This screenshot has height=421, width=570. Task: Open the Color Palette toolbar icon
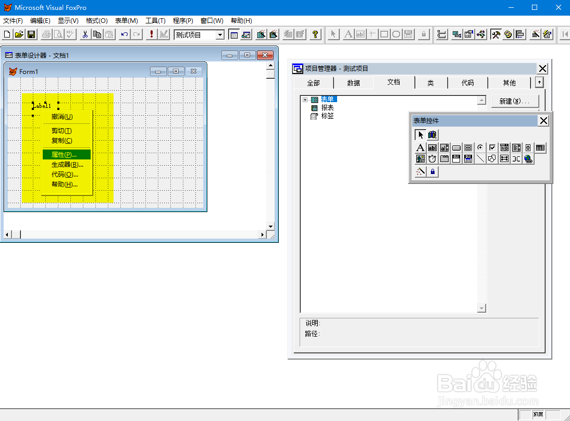point(508,34)
